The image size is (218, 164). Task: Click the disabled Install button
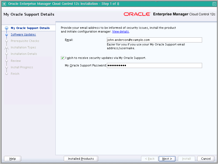pyautogui.click(x=187, y=159)
